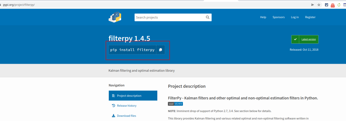Click the green checkmark on Latest version

[295, 39]
